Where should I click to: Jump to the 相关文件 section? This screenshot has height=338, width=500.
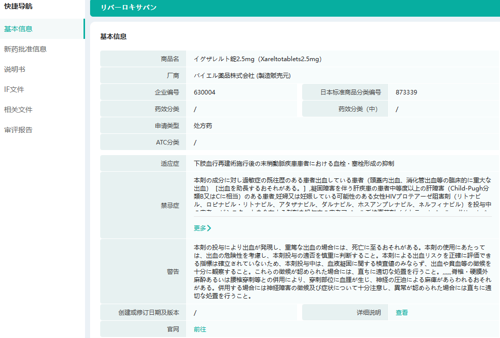pyautogui.click(x=18, y=110)
